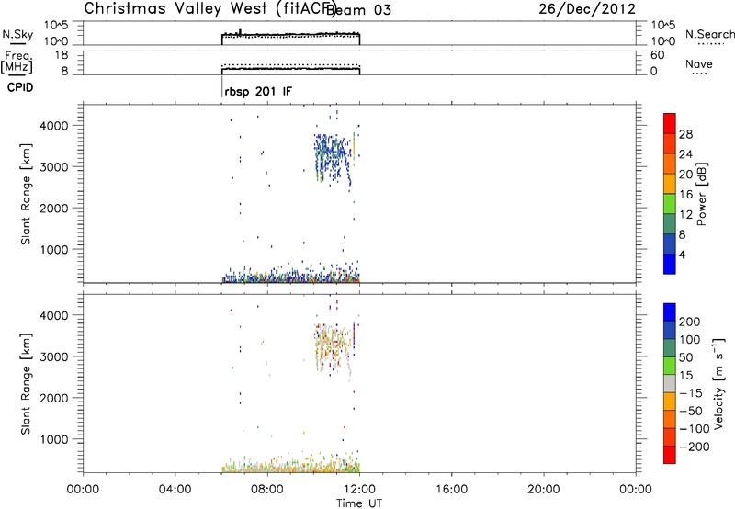This screenshot has height=509, width=735.
Task: Click the 200 value on Velocity colorbar
Action: coord(690,322)
